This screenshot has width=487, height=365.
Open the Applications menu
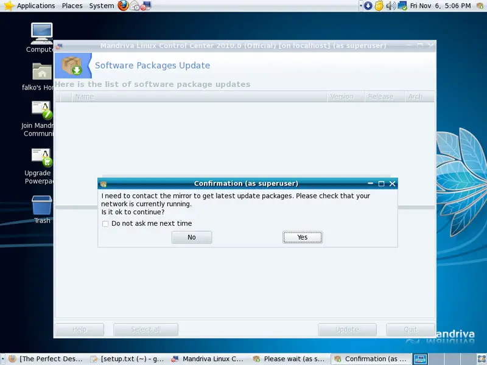(30, 5)
